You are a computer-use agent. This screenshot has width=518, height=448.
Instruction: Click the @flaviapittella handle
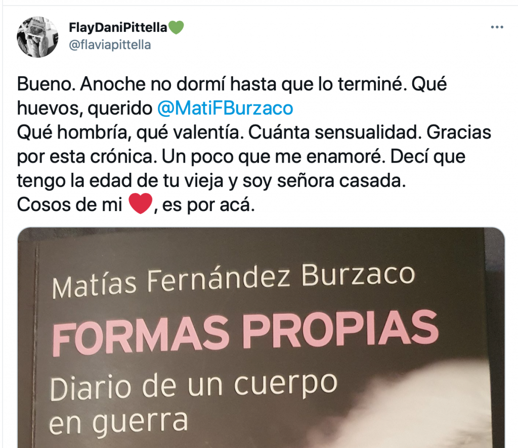click(110, 45)
